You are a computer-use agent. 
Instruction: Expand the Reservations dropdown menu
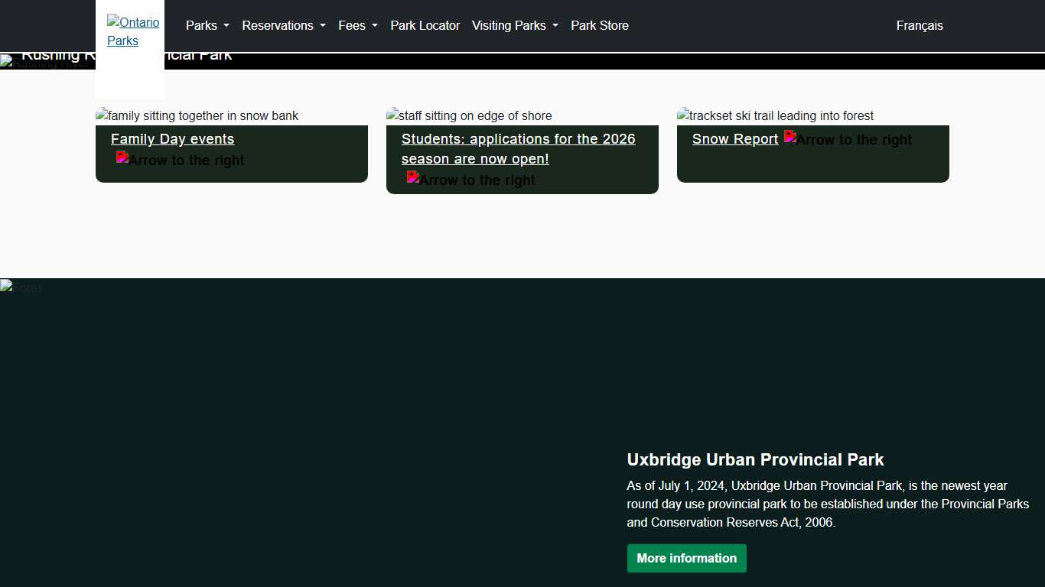pyautogui.click(x=283, y=25)
